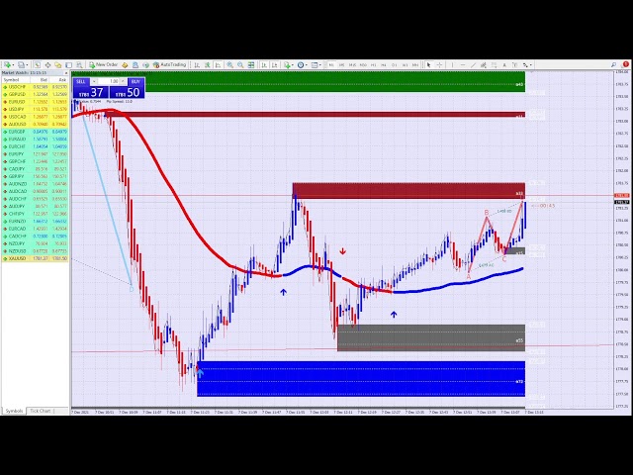Switch to the Tick Chart tab

pos(41,410)
